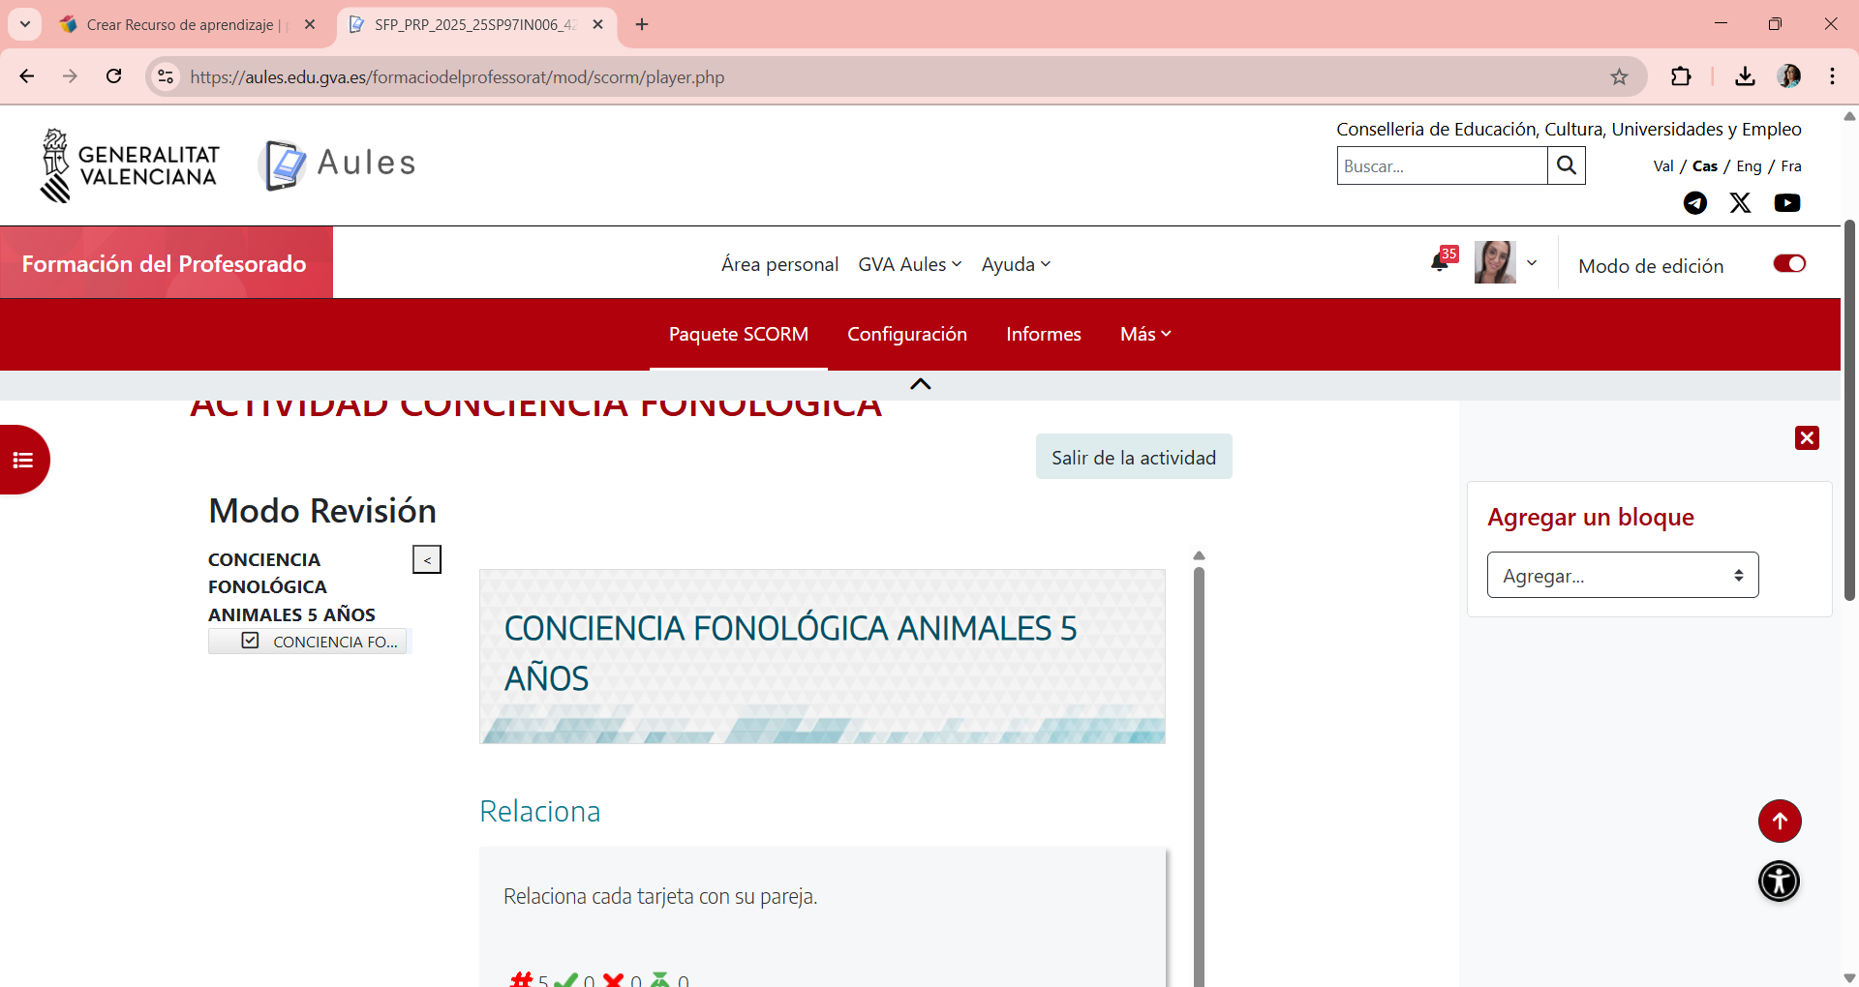Expand the GVA Aules dropdown menu
1859x987 pixels.
[909, 264]
